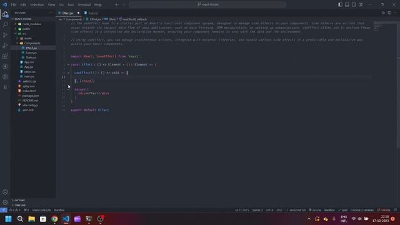Toggle Go Live server in the status bar
Screen dimensions: 400x225
coord(315,210)
